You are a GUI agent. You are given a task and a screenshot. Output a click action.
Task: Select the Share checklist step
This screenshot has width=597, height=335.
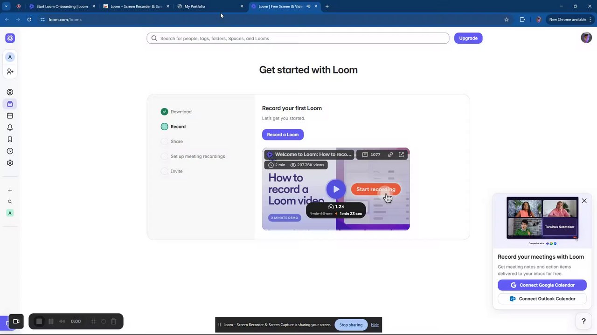[x=172, y=141]
